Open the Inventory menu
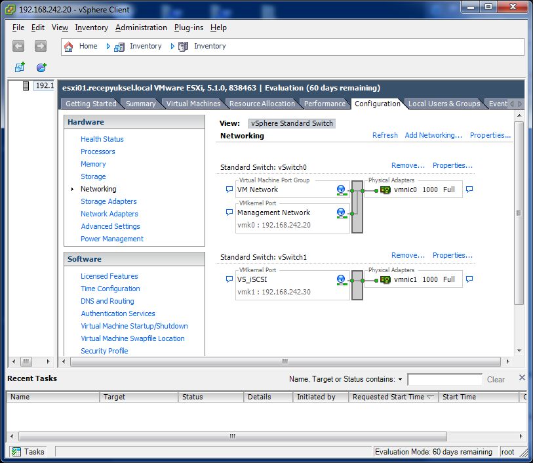The image size is (533, 463). [91, 28]
